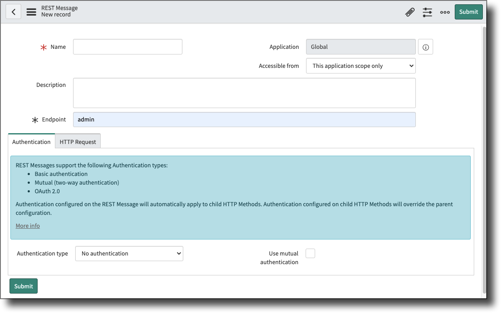The height and width of the screenshot is (313, 501).
Task: Click the bottom Submit button
Action: 23,286
